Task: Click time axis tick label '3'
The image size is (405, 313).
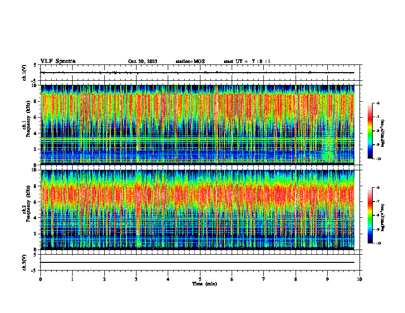Action: click(136, 279)
